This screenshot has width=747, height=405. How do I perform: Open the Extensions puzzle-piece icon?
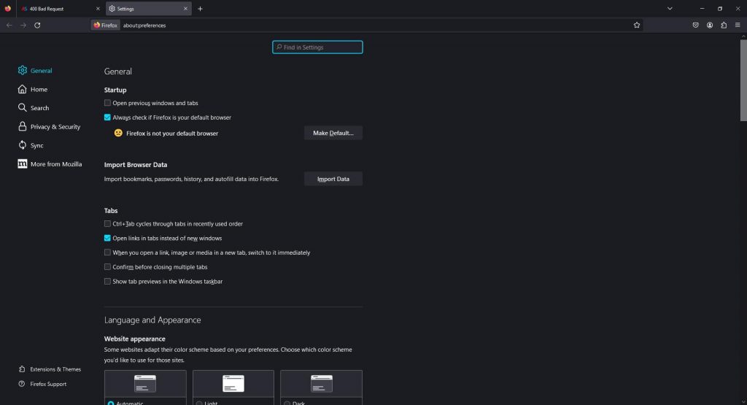pos(724,25)
